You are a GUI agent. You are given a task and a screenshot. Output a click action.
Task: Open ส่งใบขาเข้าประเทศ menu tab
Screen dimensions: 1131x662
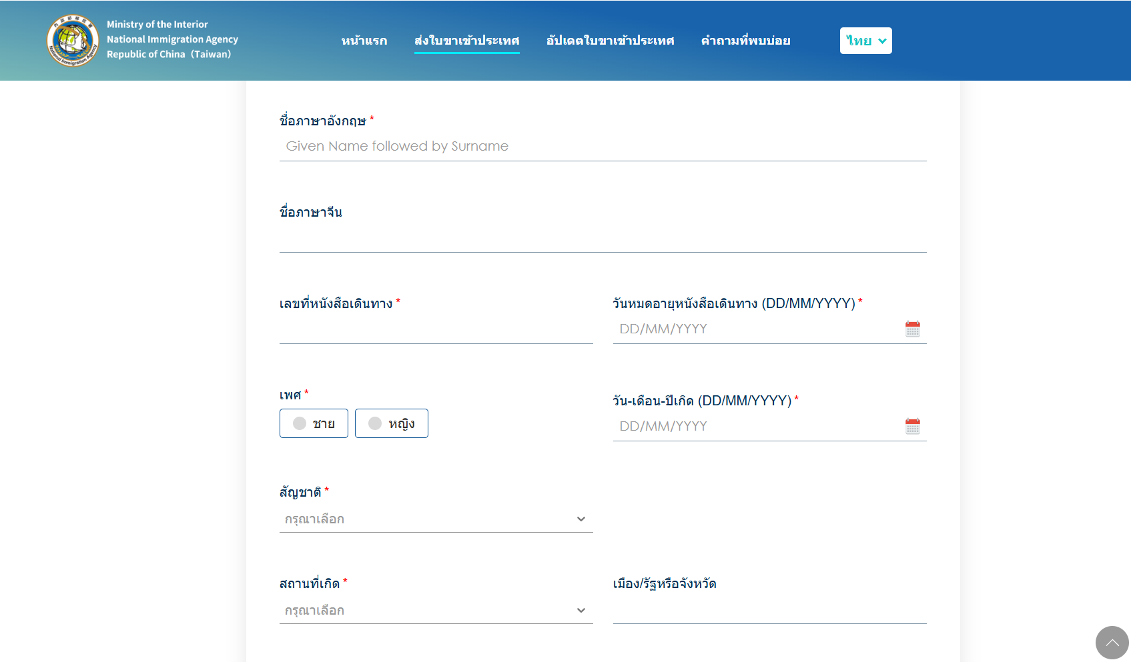(x=466, y=41)
